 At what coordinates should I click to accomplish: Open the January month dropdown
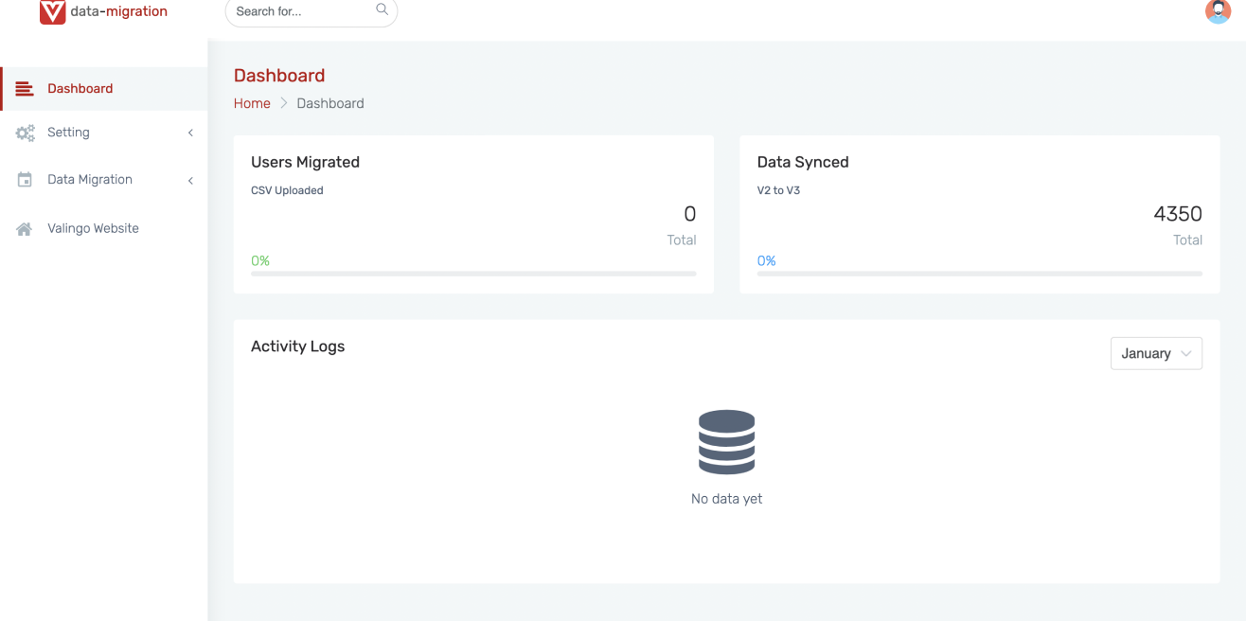coord(1155,353)
